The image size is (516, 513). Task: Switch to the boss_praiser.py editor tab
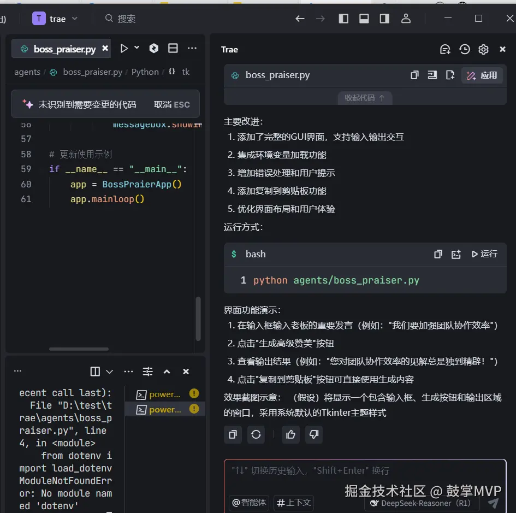[x=60, y=48]
